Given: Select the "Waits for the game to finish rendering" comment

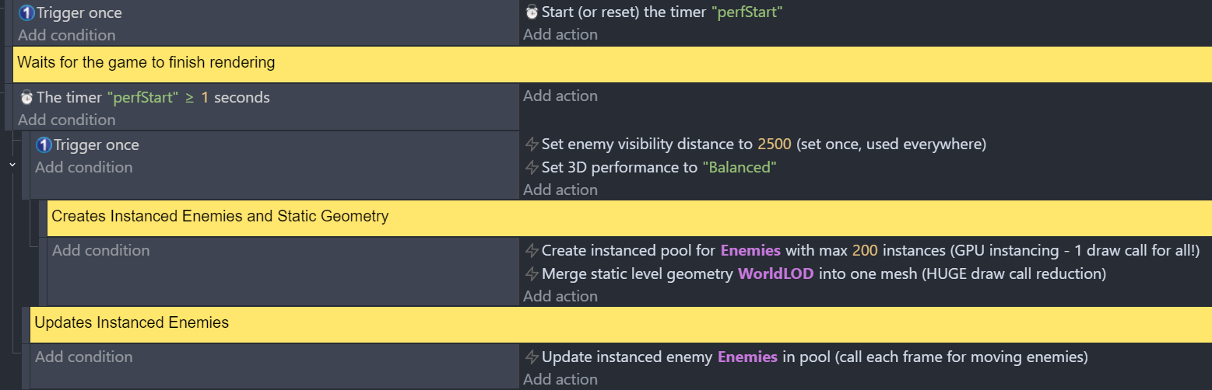Looking at the screenshot, I should coord(146,62).
